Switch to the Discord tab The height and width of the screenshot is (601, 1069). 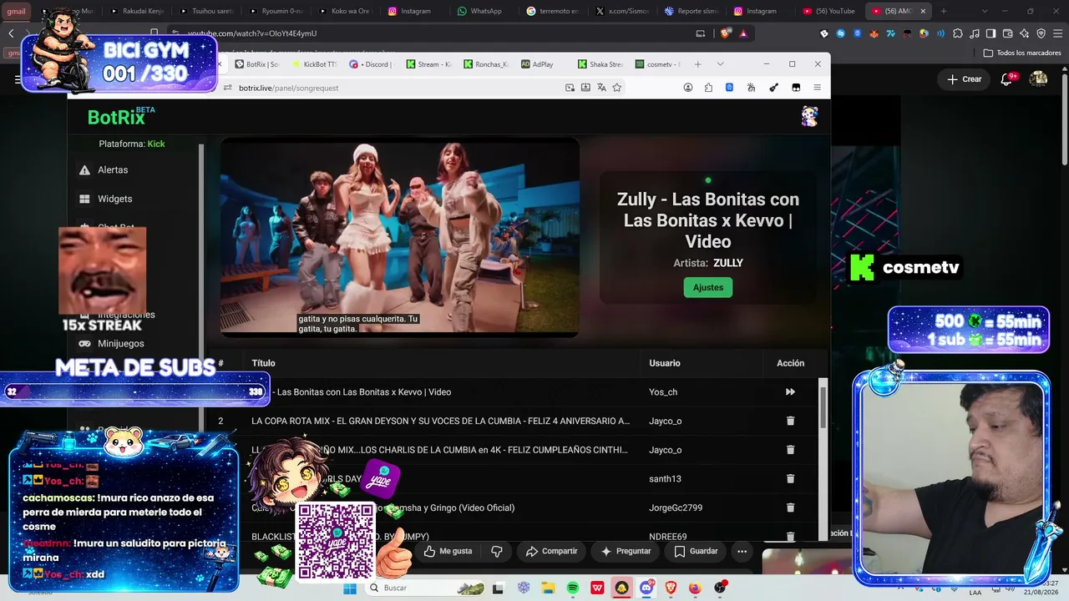pos(371,64)
